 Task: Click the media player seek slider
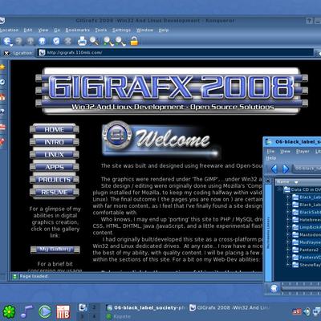301,288
